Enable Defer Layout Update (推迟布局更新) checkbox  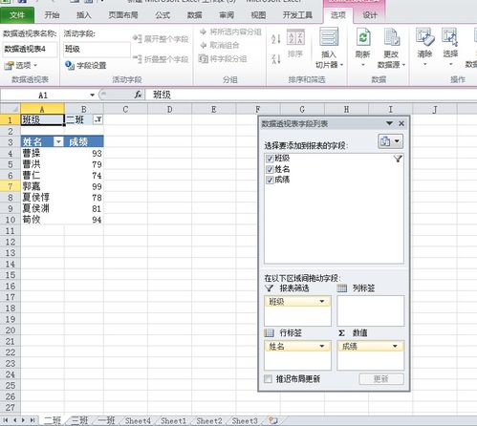[269, 379]
